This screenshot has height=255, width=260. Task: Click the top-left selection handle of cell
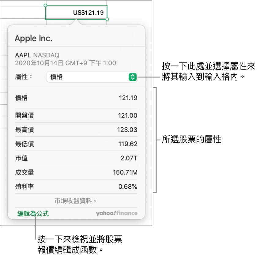coord(45,6)
